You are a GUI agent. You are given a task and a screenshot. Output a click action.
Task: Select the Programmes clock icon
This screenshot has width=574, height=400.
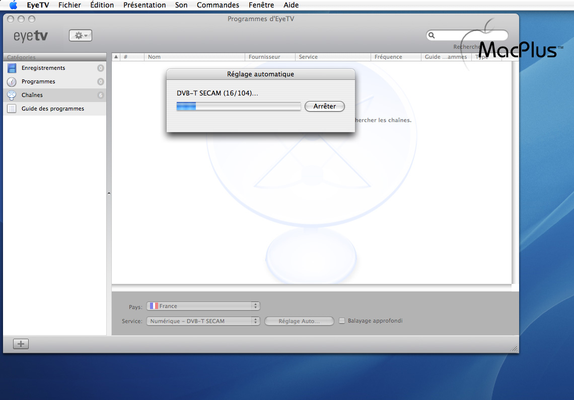pos(12,81)
